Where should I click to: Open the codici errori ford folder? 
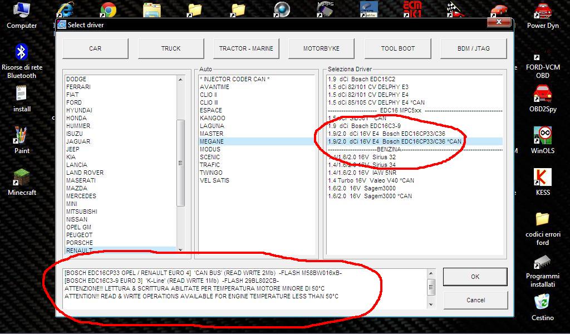(542, 229)
